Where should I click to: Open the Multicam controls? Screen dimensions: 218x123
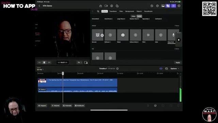pyautogui.click(x=79, y=106)
